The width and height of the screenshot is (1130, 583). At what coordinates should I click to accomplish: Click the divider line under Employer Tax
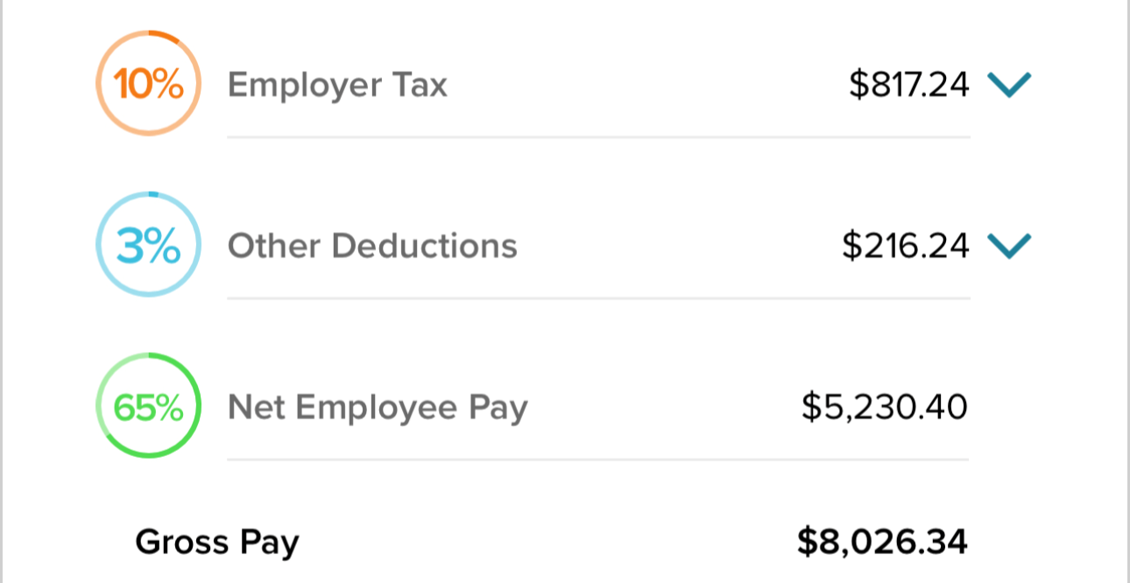click(597, 137)
